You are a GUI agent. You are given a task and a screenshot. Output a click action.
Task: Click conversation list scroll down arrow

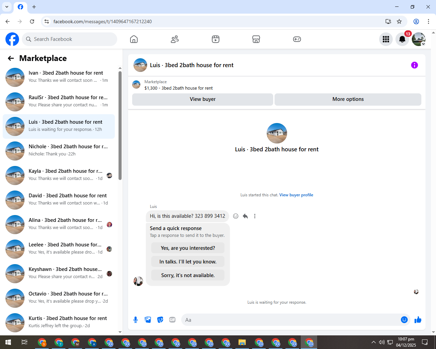[120, 332]
